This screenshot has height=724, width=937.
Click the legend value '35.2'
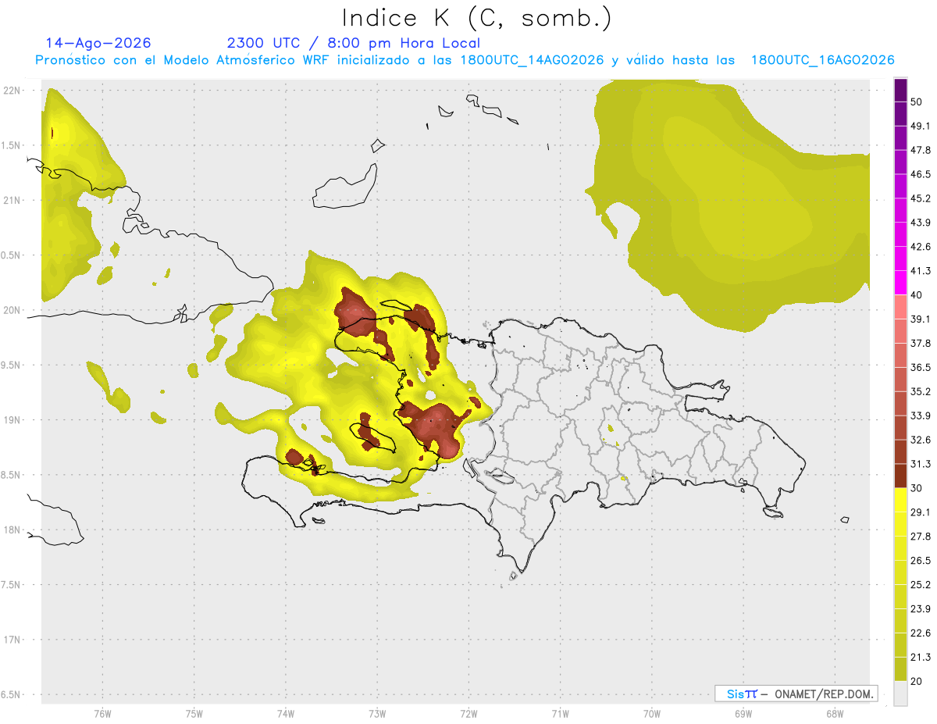(x=921, y=391)
